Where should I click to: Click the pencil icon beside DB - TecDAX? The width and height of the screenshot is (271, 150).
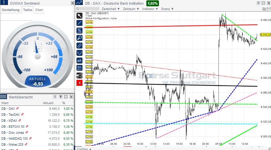pyautogui.click(x=23, y=114)
